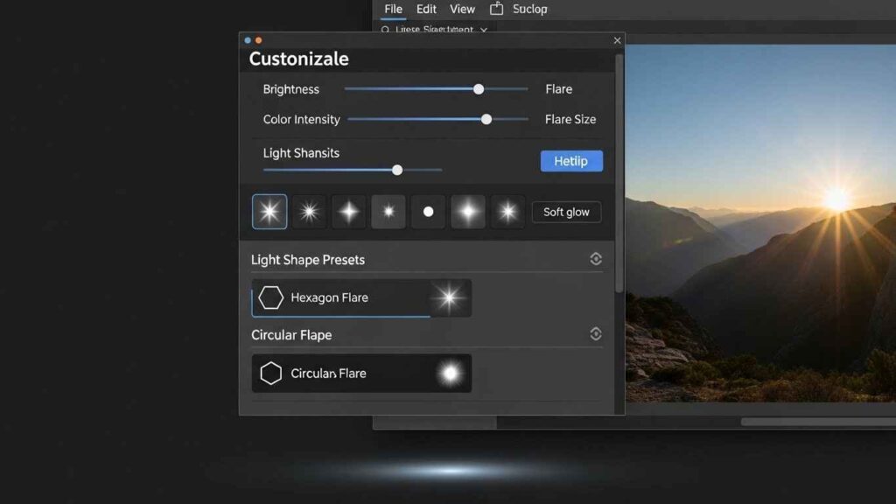The width and height of the screenshot is (896, 504).
Task: Expand the Light Shape Presets section
Action: (x=596, y=258)
